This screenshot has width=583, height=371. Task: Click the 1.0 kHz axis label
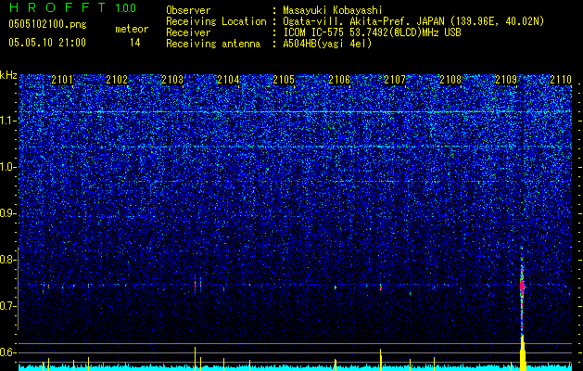click(7, 167)
